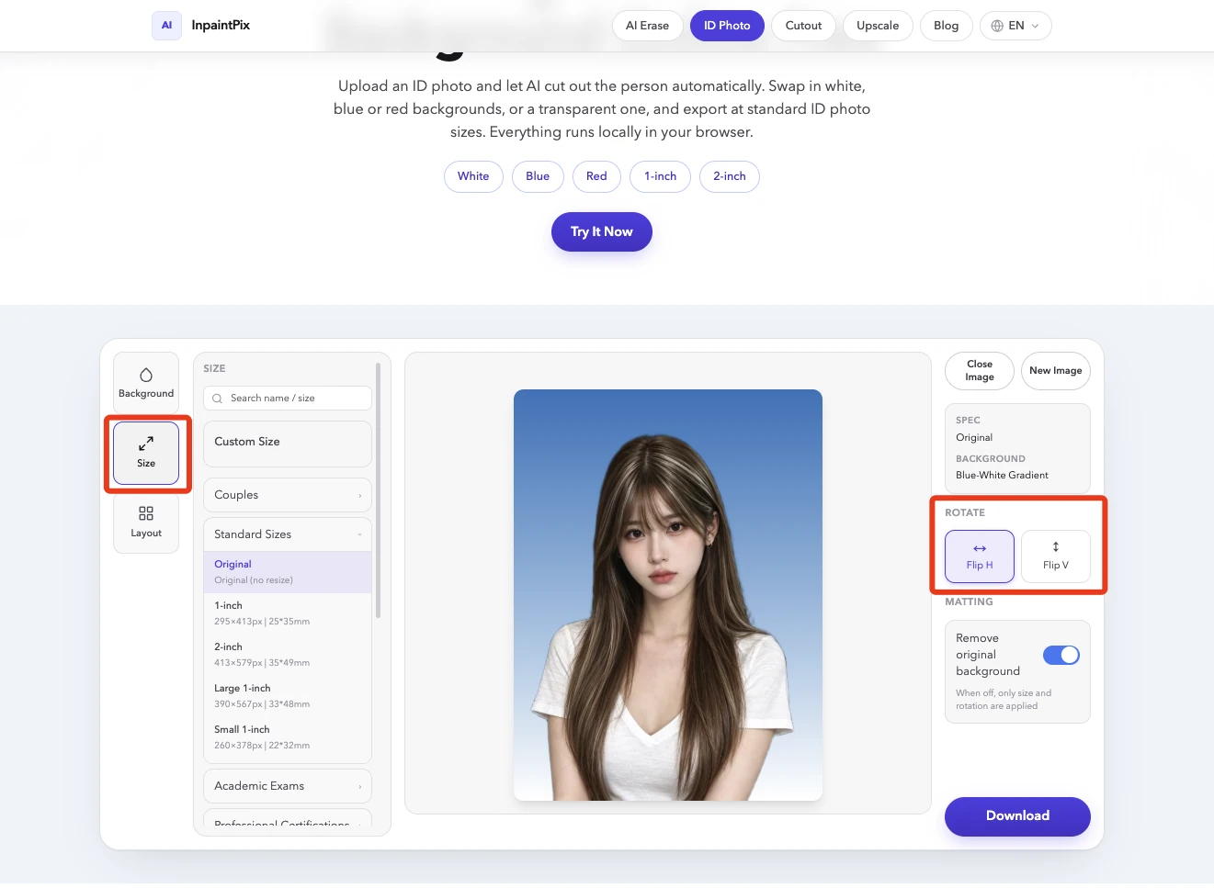Select ID Photo navigation tab
Image resolution: width=1214 pixels, height=888 pixels.
click(727, 26)
